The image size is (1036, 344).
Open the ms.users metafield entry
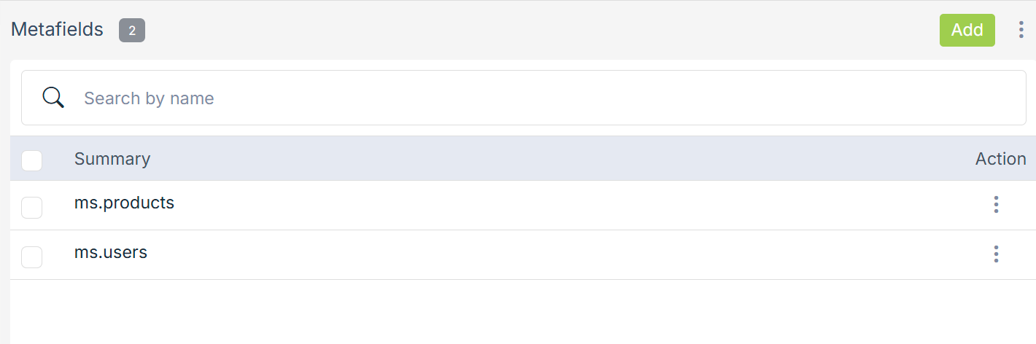coord(111,252)
